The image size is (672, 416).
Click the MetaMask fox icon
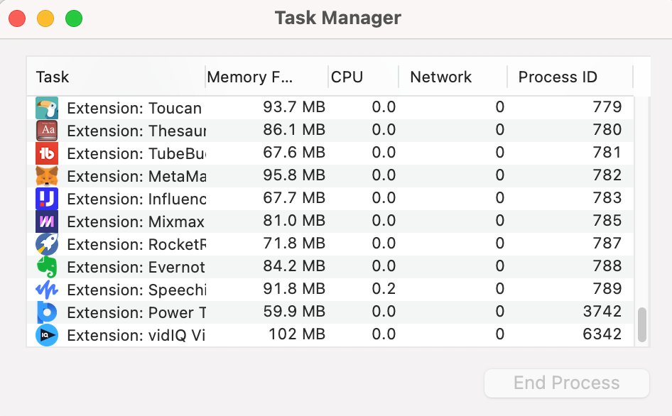pyautogui.click(x=47, y=176)
